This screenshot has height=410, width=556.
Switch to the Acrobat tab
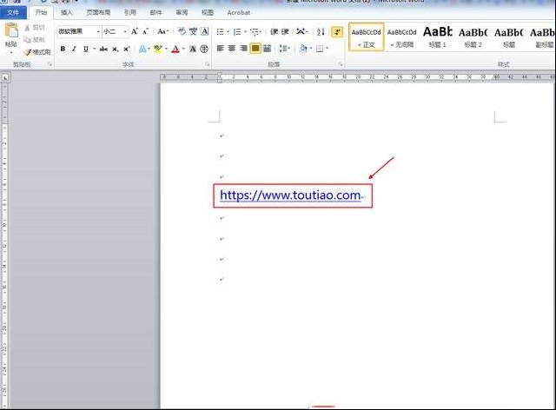pyautogui.click(x=239, y=12)
